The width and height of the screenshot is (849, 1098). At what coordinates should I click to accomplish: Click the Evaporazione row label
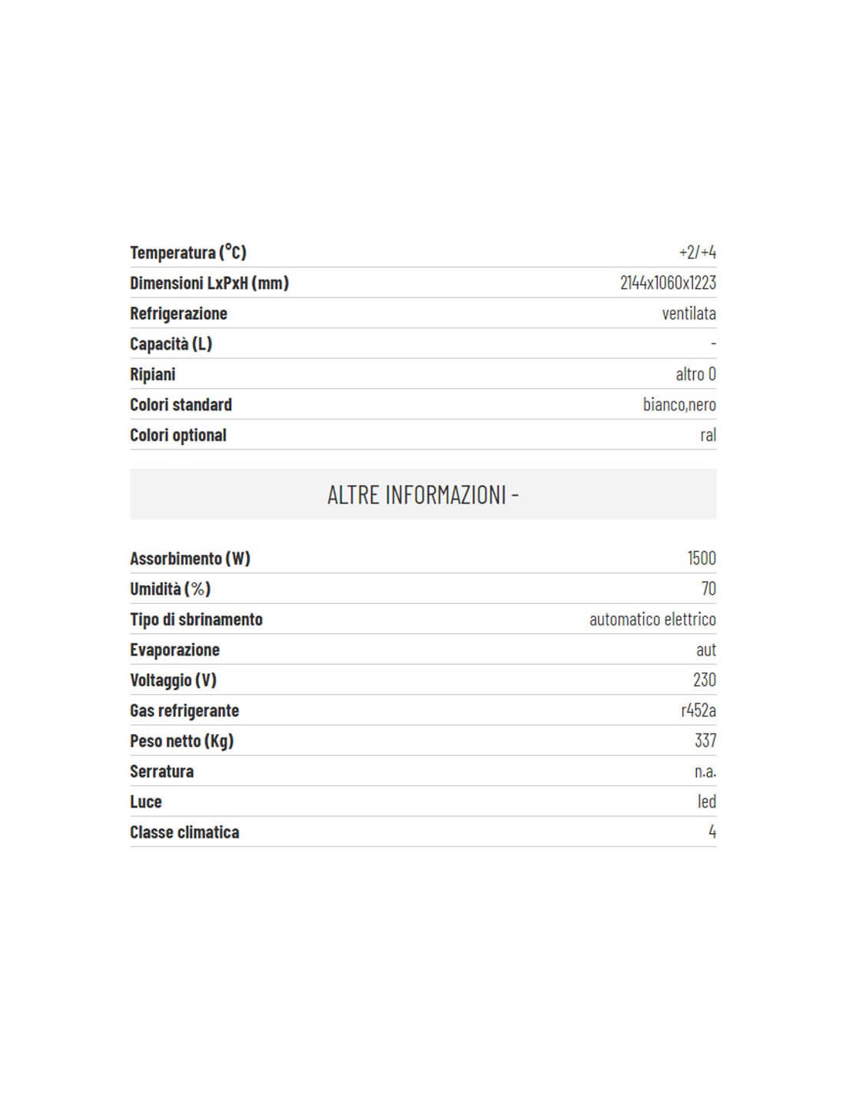pyautogui.click(x=174, y=650)
